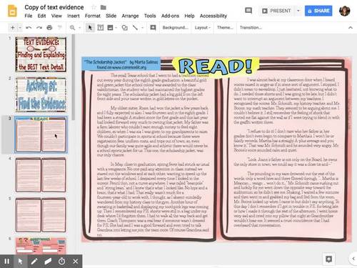Click the undo arrow in toolbar
Screen dimensions: 357x268
coord(29,28)
